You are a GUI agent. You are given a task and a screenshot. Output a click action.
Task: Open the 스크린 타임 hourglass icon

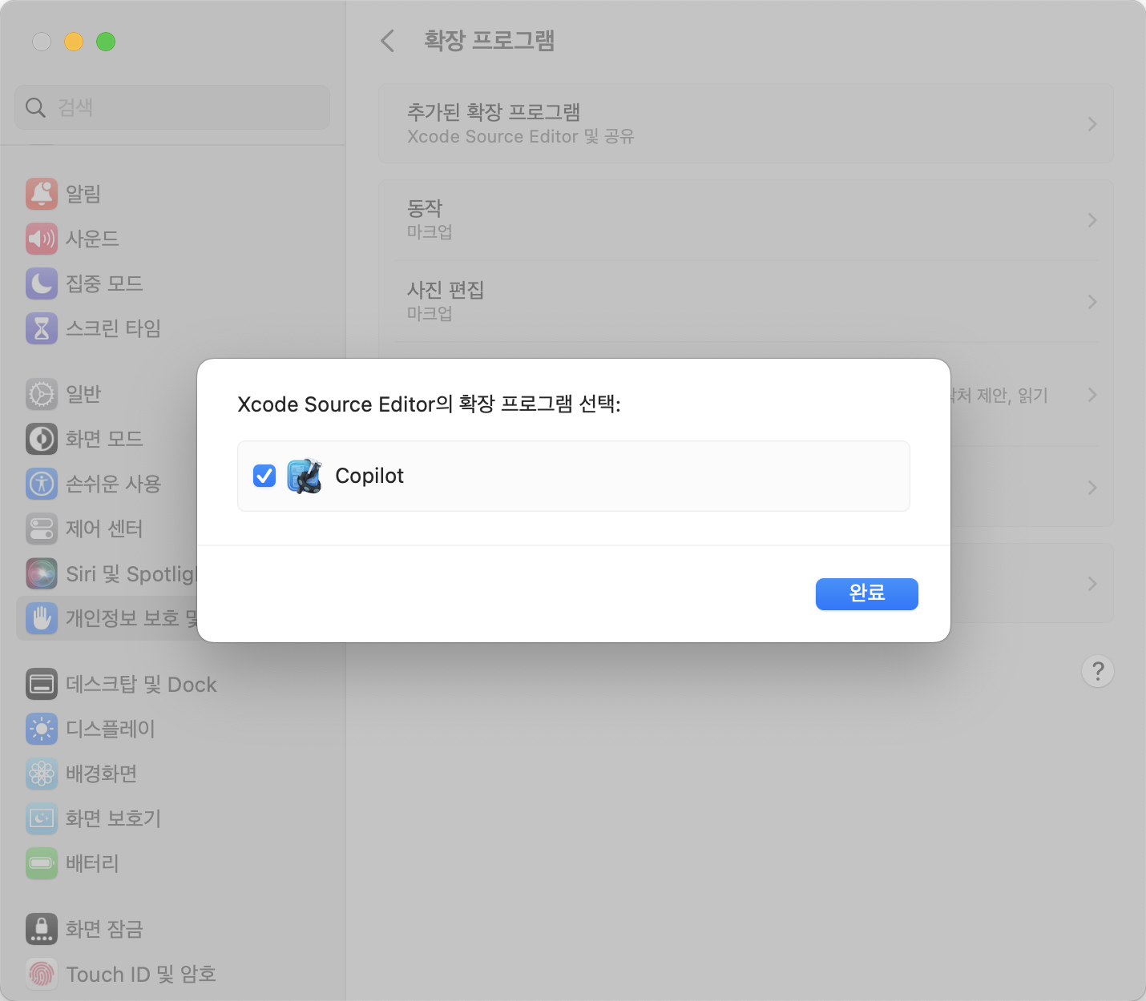coord(42,328)
